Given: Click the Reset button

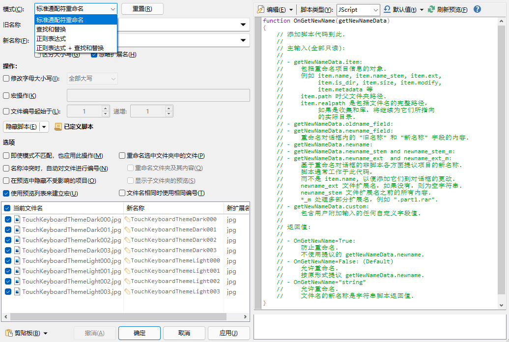Looking at the screenshot, I should (x=142, y=9).
